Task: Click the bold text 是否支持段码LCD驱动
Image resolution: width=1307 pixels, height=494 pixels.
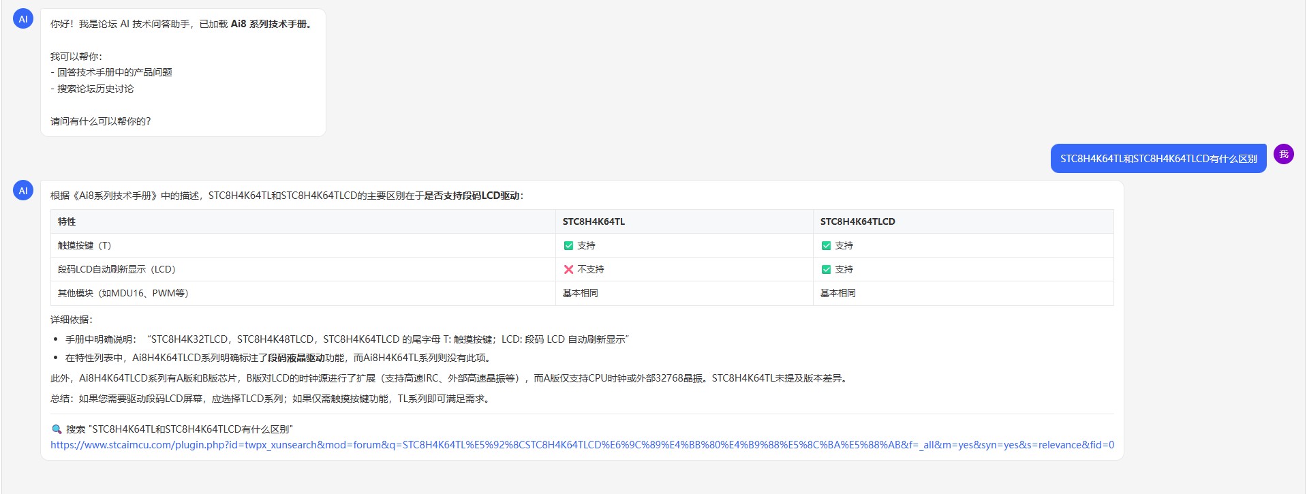Action: point(472,196)
